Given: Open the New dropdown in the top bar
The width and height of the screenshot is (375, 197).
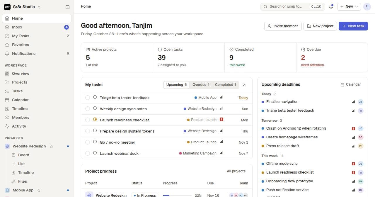Looking at the screenshot, I should coord(349,6).
